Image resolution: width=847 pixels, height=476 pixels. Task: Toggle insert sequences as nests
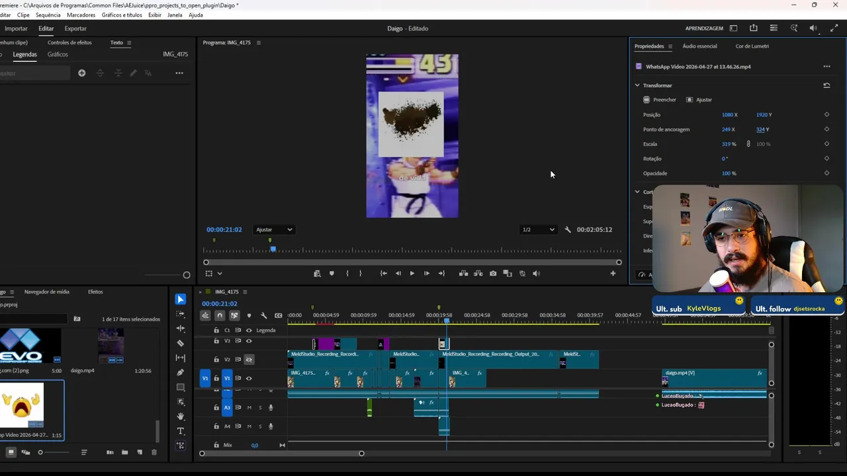(205, 315)
